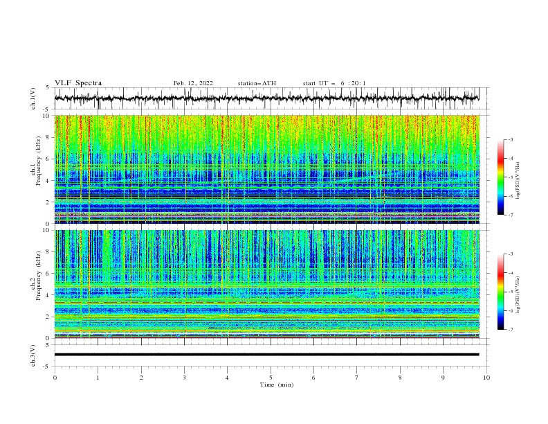Click the ch.3 flat black trace
The width and height of the screenshot is (548, 424).
(x=266, y=355)
